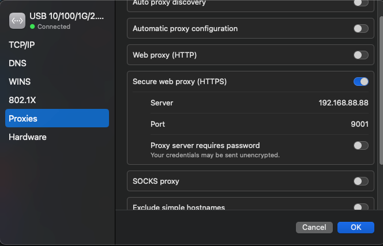The image size is (383, 246).
Task: Click the vertical scrollbar on right edge
Action: point(381,90)
